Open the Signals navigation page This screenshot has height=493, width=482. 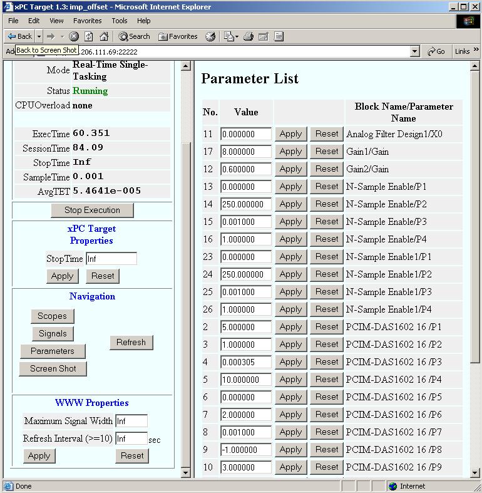[53, 334]
